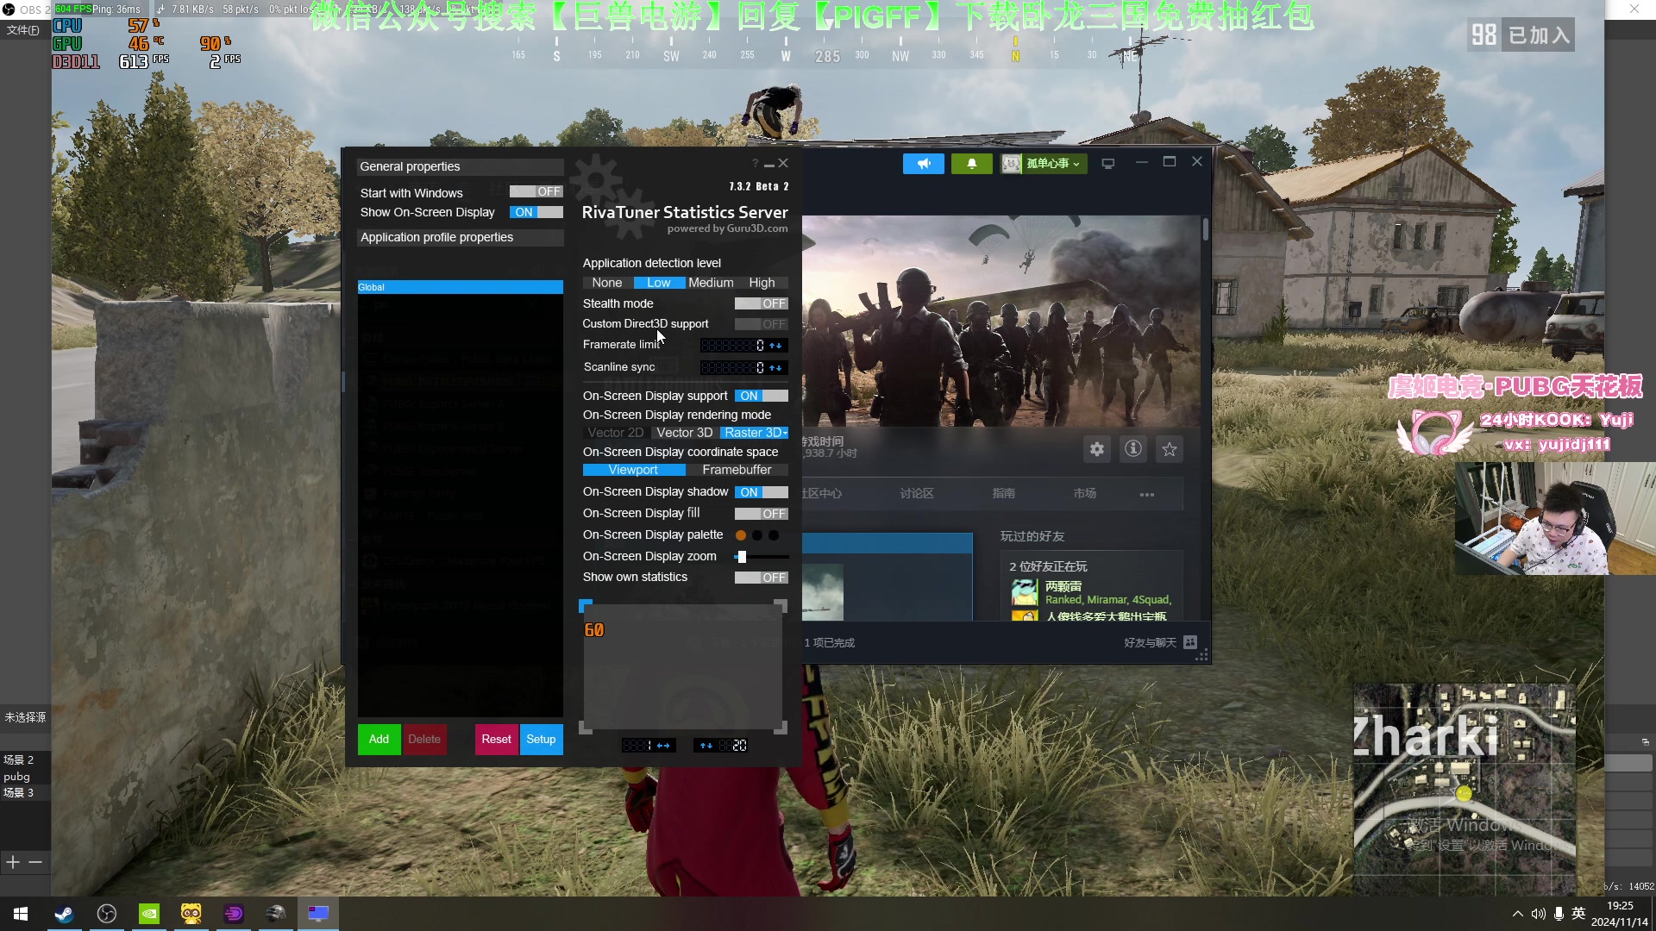Viewport: 1656px width, 931px height.
Task: Open 讨论区 tab in Steam
Action: tap(917, 494)
